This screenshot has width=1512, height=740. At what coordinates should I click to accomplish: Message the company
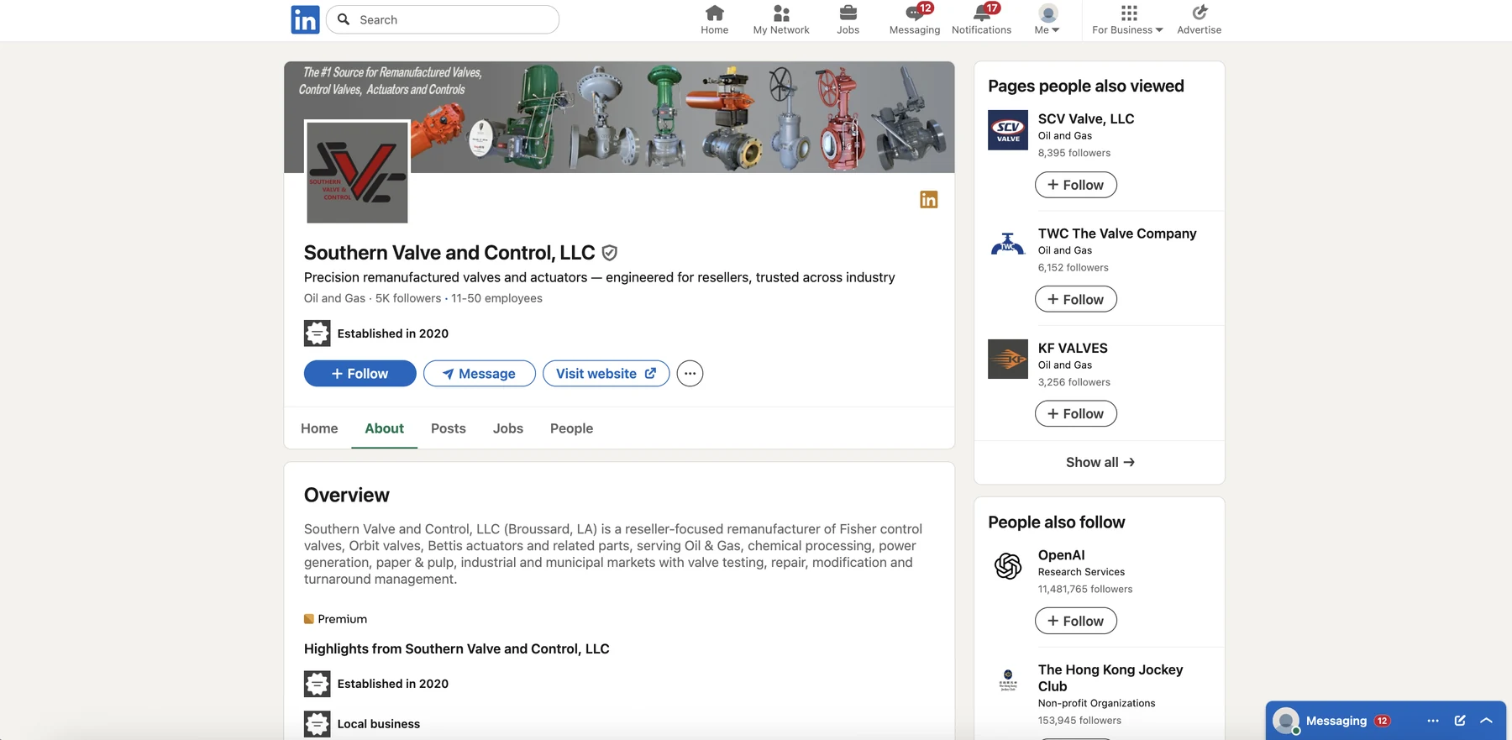(x=480, y=374)
